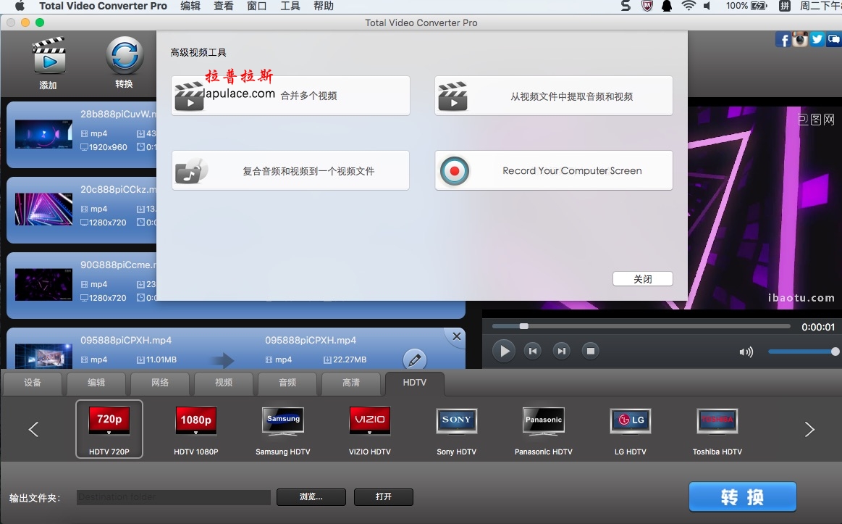Switch to the 音频 (Audio) tab
842x524 pixels.
(x=287, y=383)
